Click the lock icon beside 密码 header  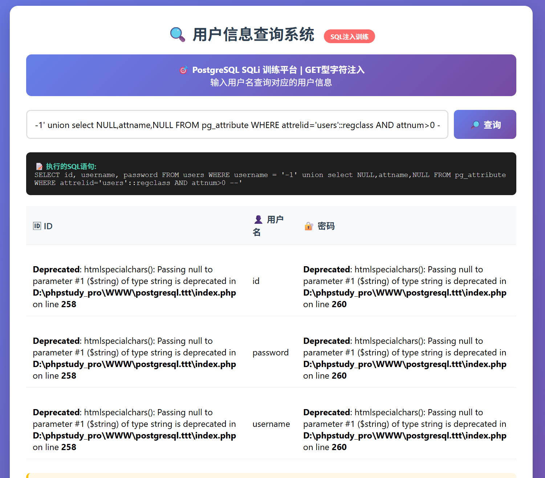[x=309, y=226]
